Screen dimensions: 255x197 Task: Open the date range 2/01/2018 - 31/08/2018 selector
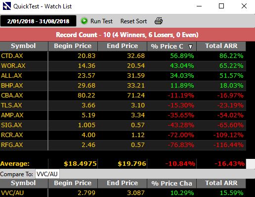[38, 21]
